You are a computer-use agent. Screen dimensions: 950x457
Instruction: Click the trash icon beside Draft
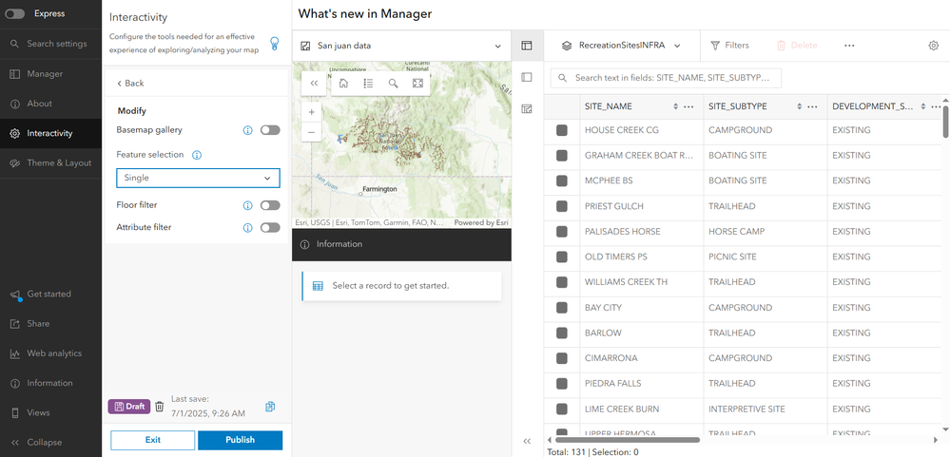(x=160, y=406)
